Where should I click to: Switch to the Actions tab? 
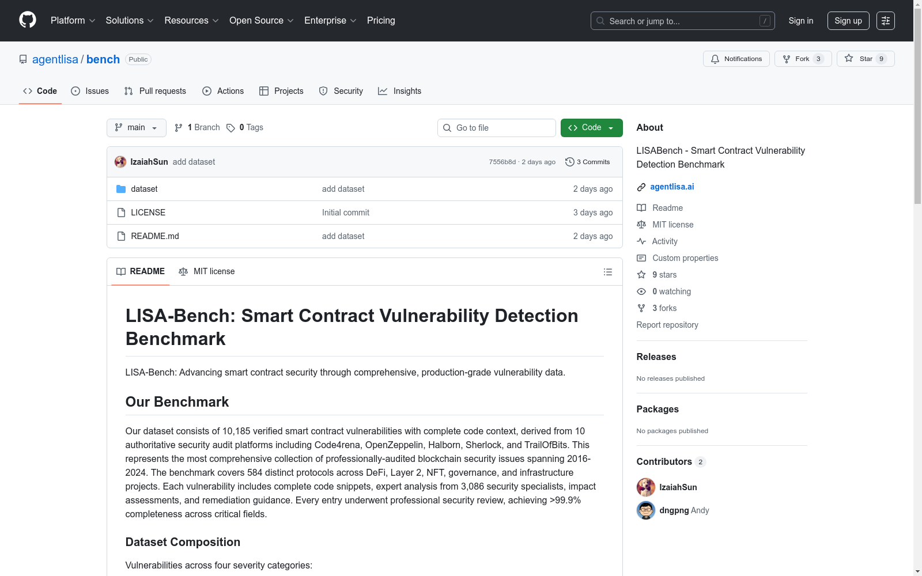point(223,91)
